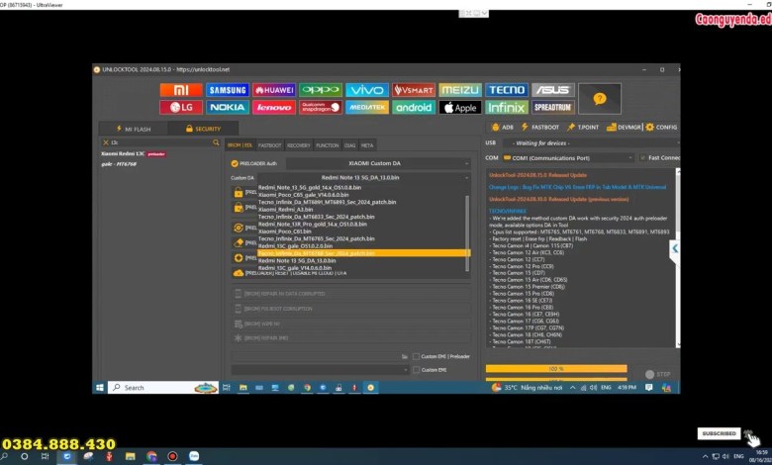This screenshot has width=772, height=465.
Task: Open the ASUS brand section
Action: (553, 90)
